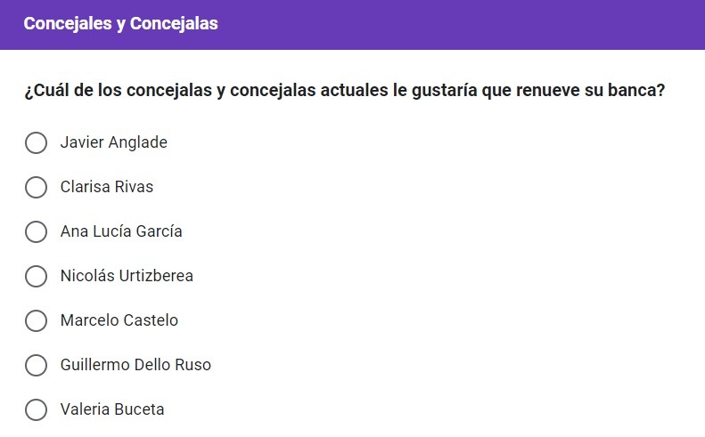Click the 'Concejales y Concejalas' section title
Viewport: 705px width, 437px height.
pos(120,24)
